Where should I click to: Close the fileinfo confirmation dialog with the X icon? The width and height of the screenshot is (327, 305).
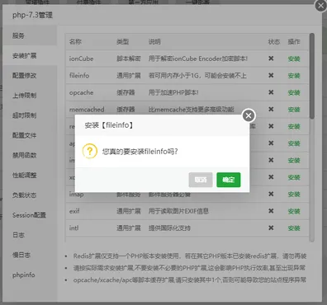pos(249,115)
